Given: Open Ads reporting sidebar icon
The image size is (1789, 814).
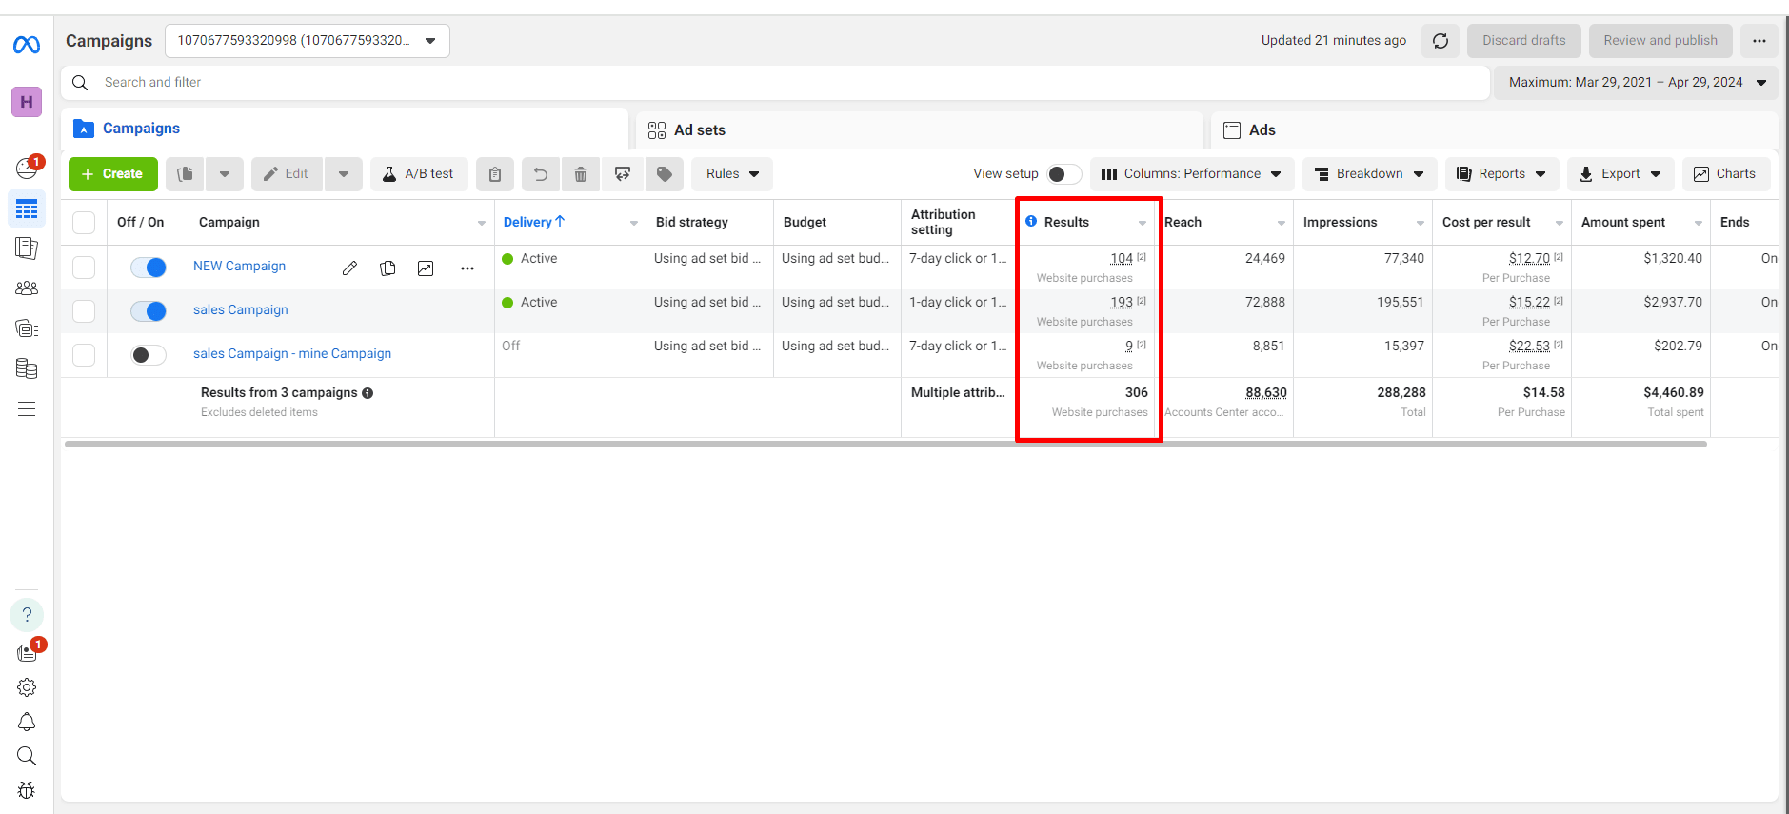Looking at the screenshot, I should tap(27, 248).
